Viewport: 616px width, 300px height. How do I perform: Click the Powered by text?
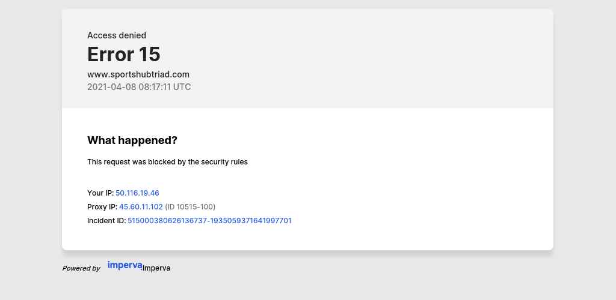81,268
